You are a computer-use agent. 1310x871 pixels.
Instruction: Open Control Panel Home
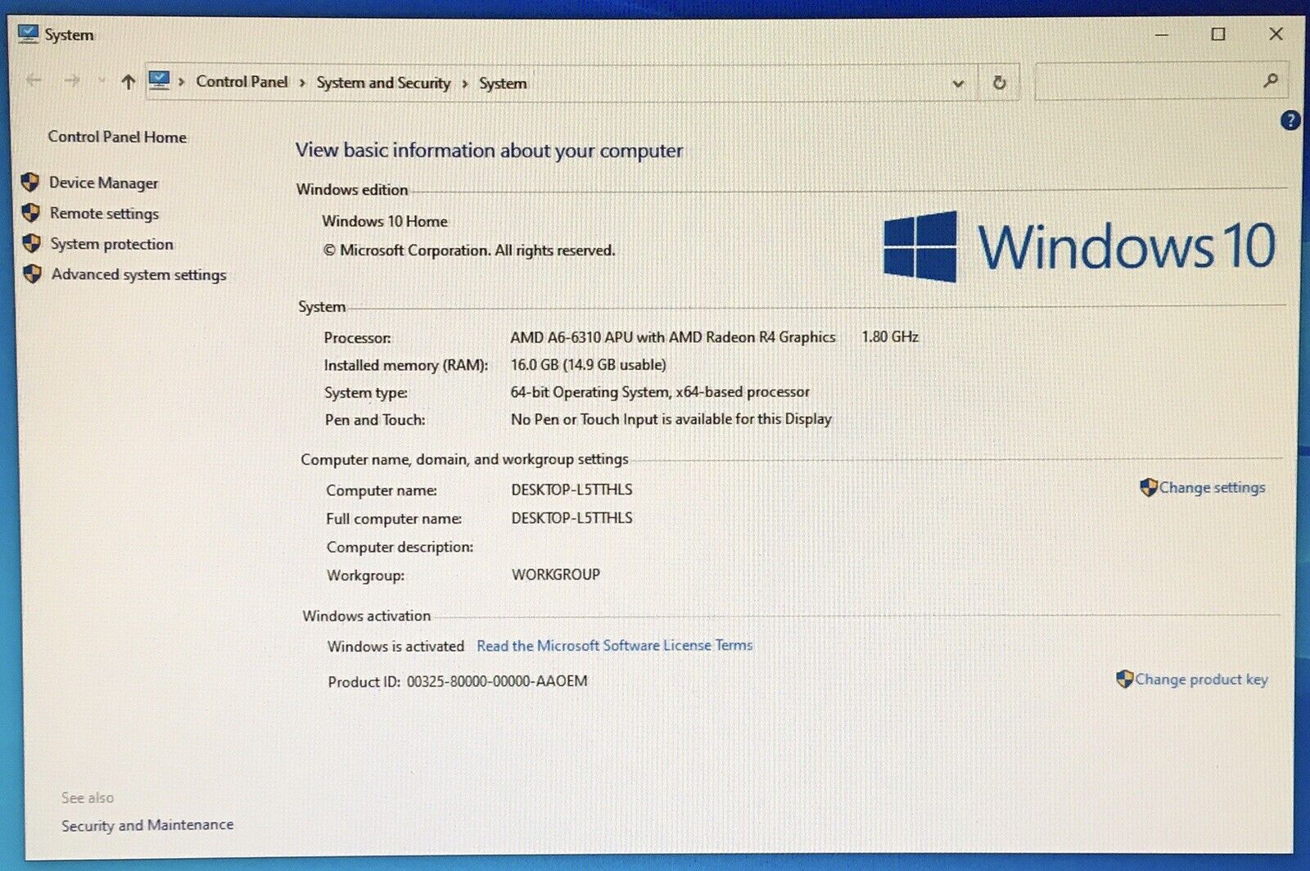(x=117, y=137)
